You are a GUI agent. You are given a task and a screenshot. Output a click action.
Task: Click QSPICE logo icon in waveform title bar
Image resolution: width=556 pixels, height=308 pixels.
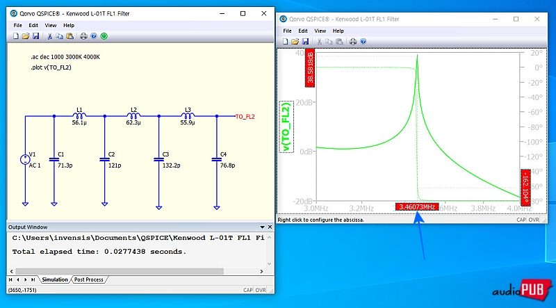284,19
